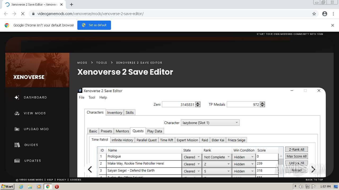Viewport: 339px width, 190px height.
Task: Click the Chrome icon in the taskbar
Action: click(48, 187)
